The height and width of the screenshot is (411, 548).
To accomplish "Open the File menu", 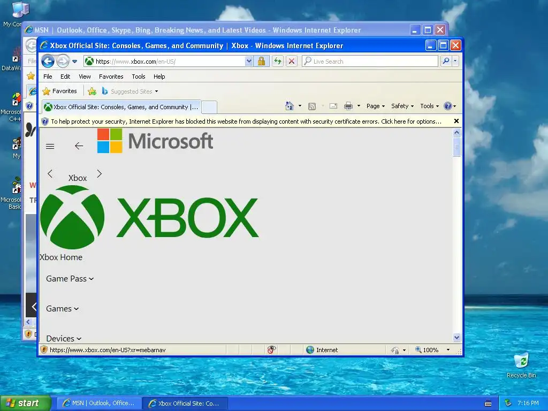I will (48, 77).
